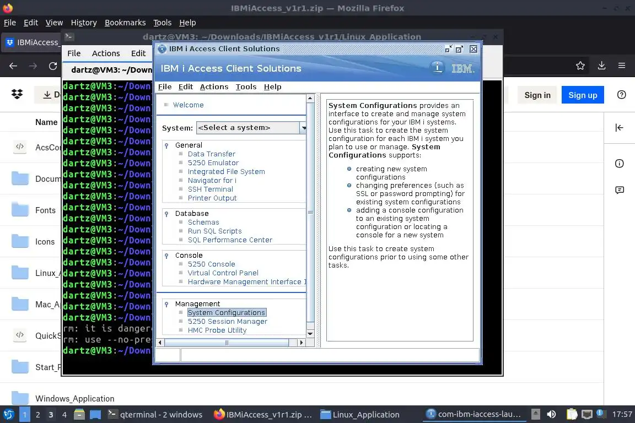Open Tools menu in IBM i Access

point(246,86)
